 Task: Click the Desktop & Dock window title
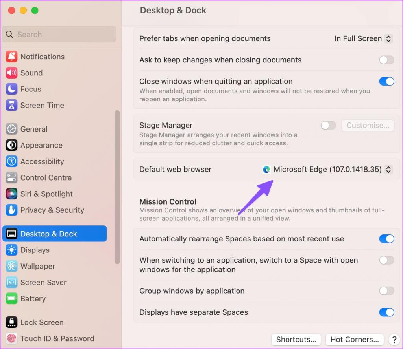point(173,10)
